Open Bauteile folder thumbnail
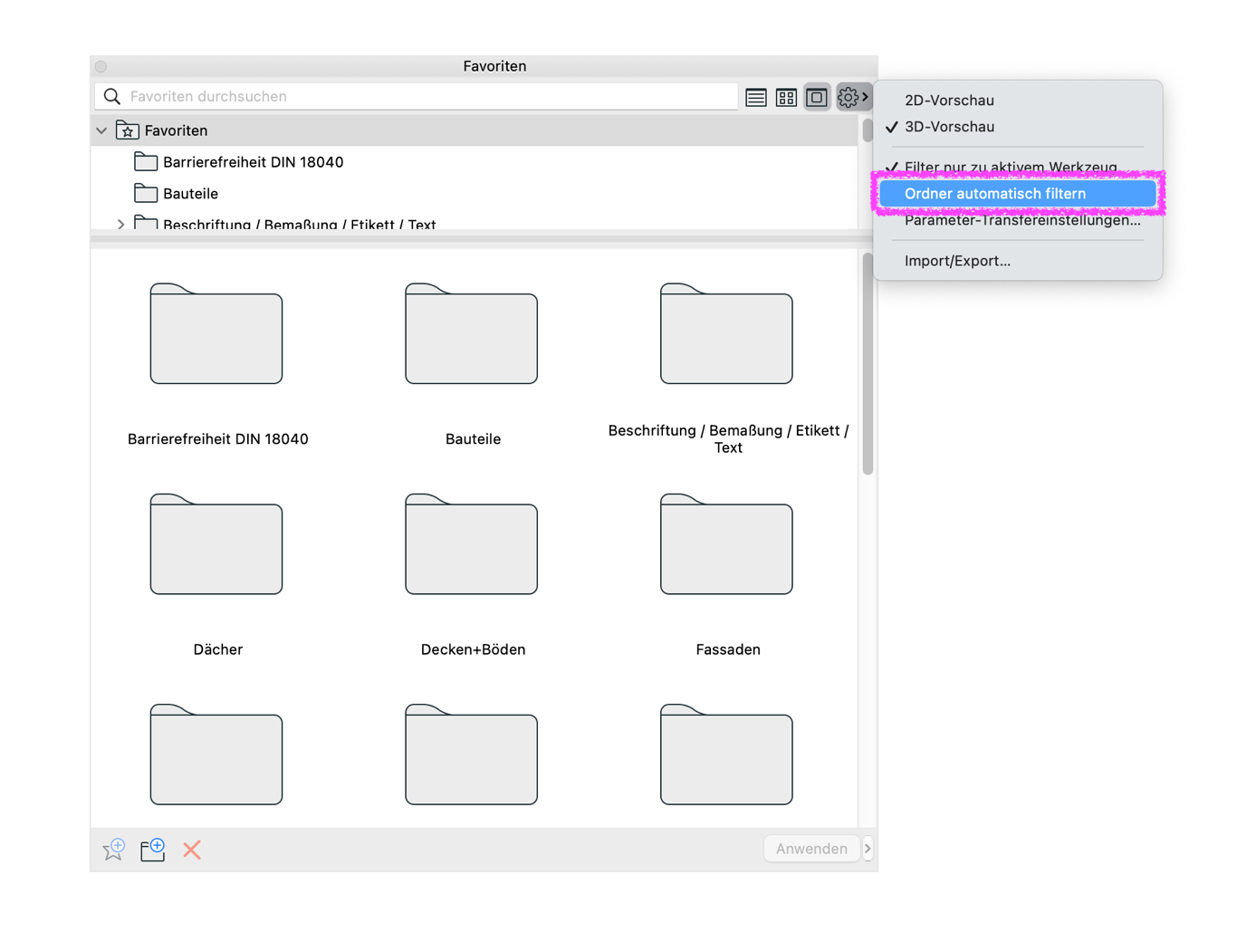Screen dimensions: 1256x942 pos(472,334)
